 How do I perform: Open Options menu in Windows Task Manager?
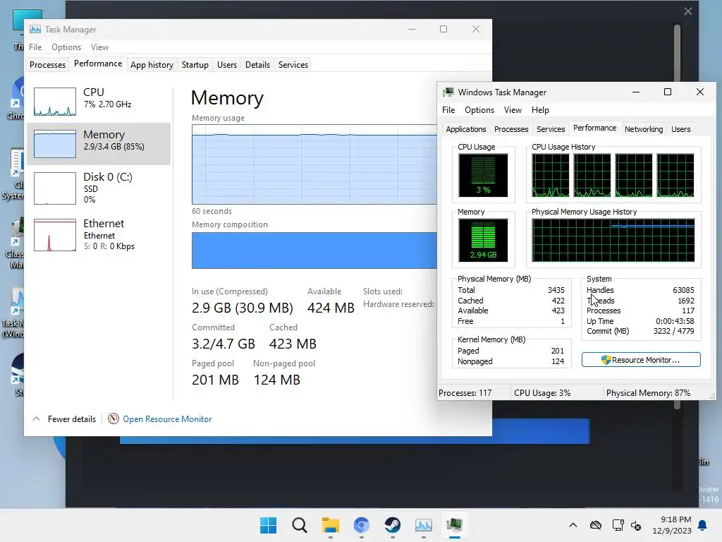pyautogui.click(x=479, y=109)
